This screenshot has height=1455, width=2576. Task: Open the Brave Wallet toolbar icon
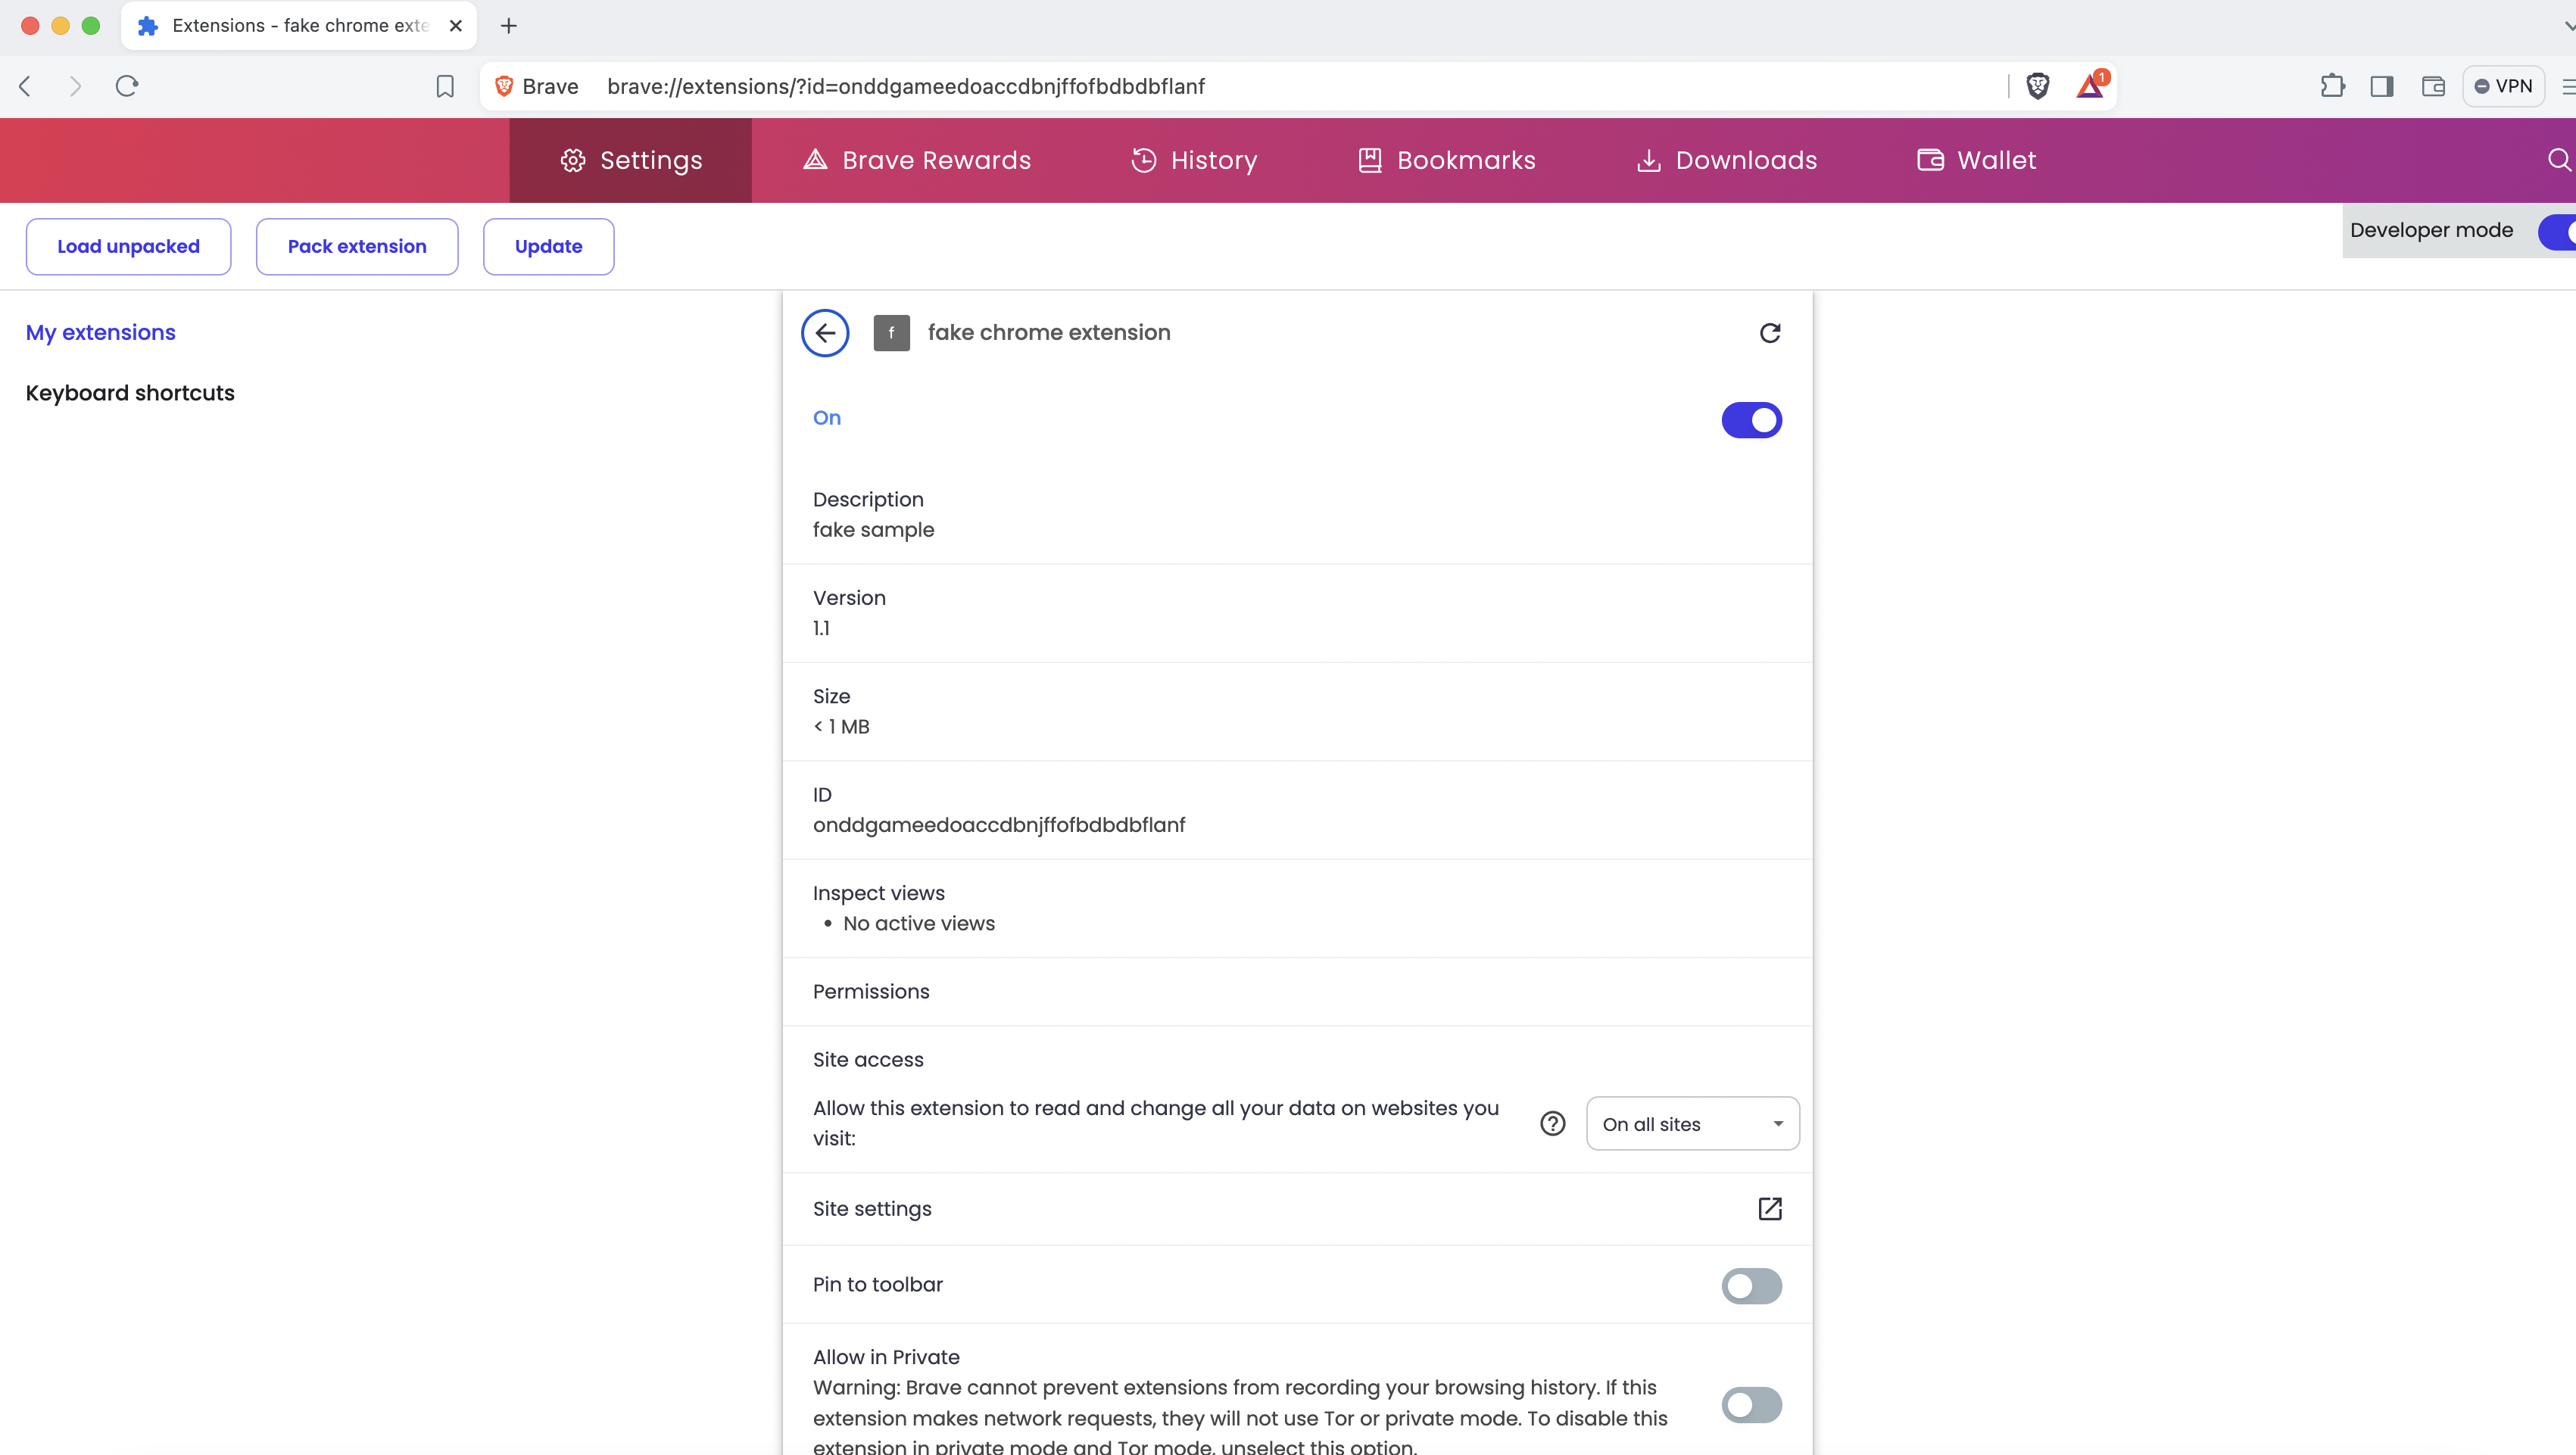pos(2433,86)
